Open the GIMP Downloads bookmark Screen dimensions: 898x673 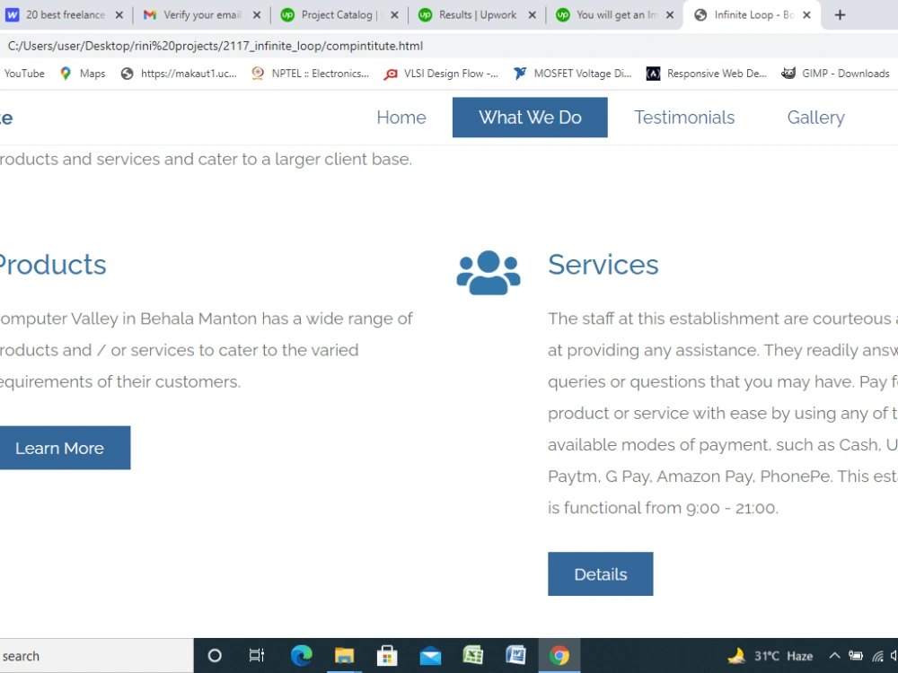[x=835, y=74]
